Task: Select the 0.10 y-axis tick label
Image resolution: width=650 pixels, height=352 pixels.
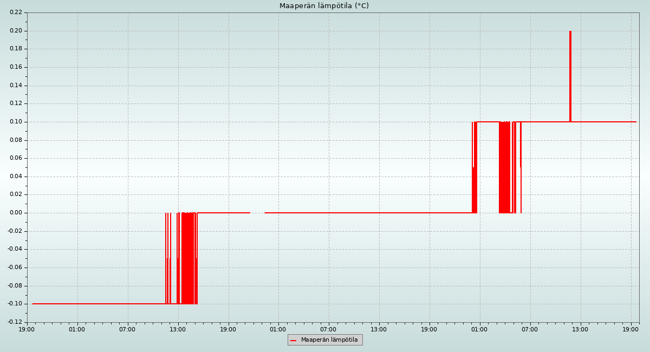Action: [16, 121]
